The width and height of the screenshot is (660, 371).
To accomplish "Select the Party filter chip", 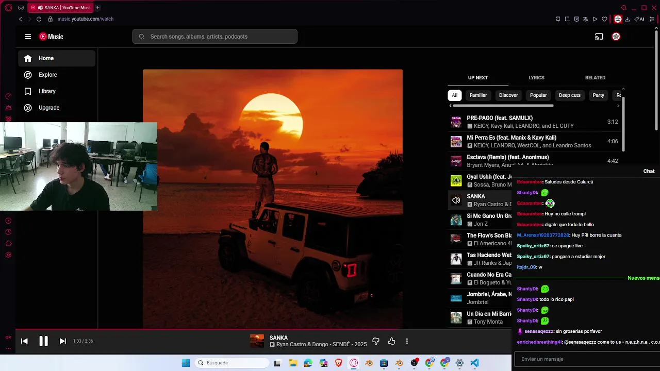I will (598, 95).
